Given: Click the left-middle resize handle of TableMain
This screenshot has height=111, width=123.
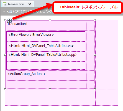Looking at the screenshot, I should coord(5,55).
